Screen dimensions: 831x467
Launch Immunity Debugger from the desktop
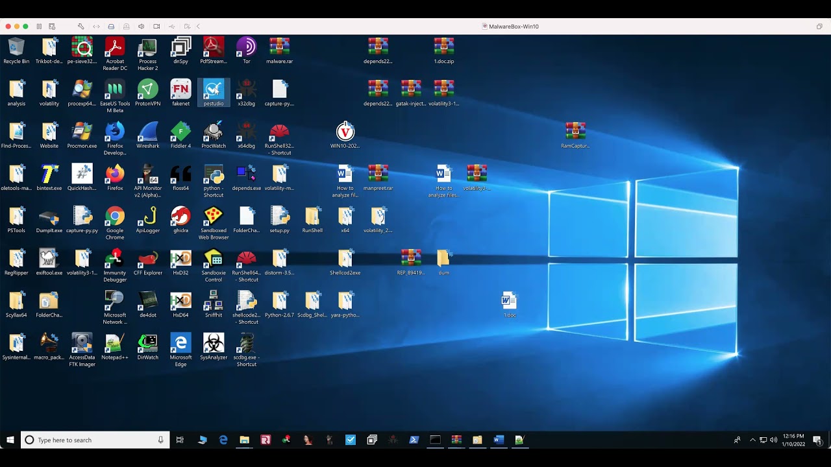pos(115,265)
